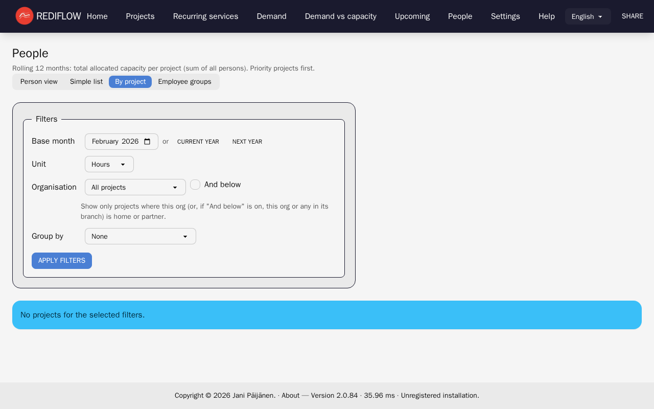This screenshot has width=654, height=409.
Task: Follow the About link in footer
Action: click(290, 395)
